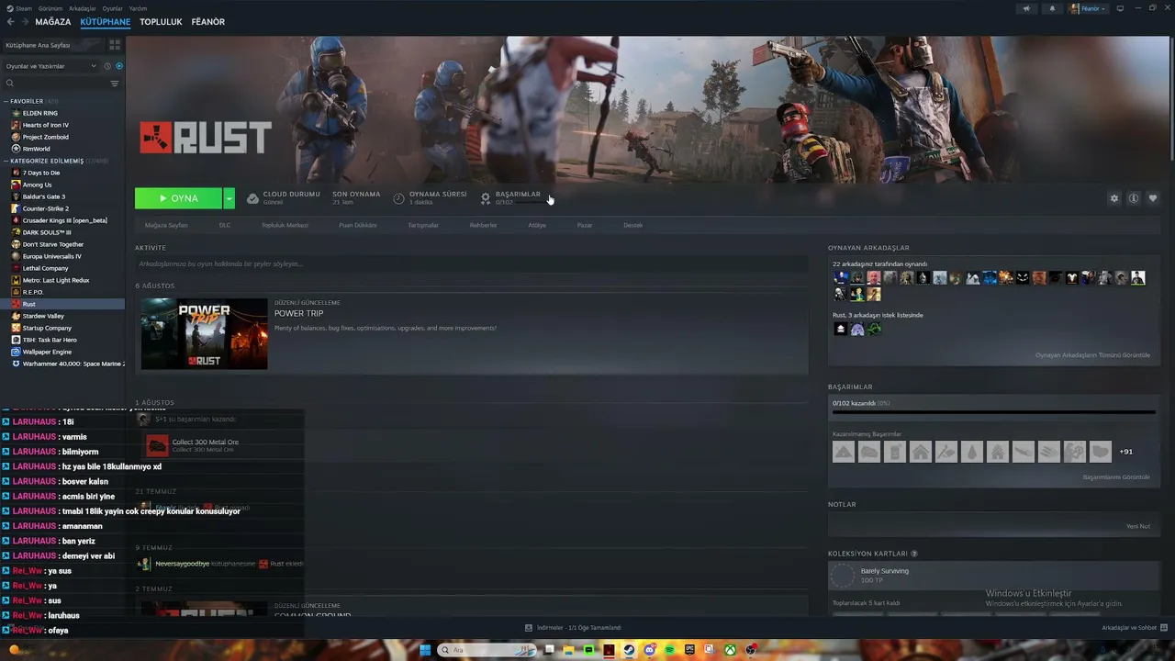Open the DLC link for Rust
The width and height of the screenshot is (1175, 661).
[x=225, y=225]
